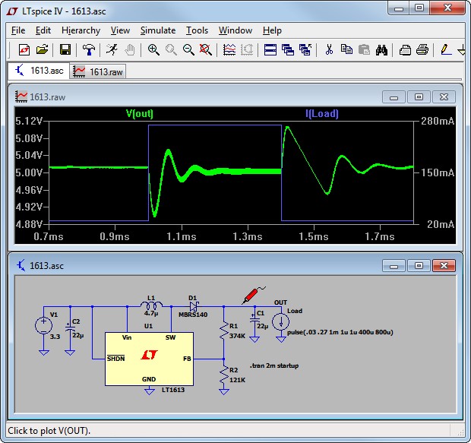Click the V(out) trace label
This screenshot has width=471, height=443.
point(139,114)
